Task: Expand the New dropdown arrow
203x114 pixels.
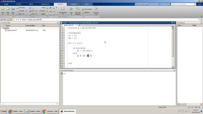Action: (x=3, y=14)
